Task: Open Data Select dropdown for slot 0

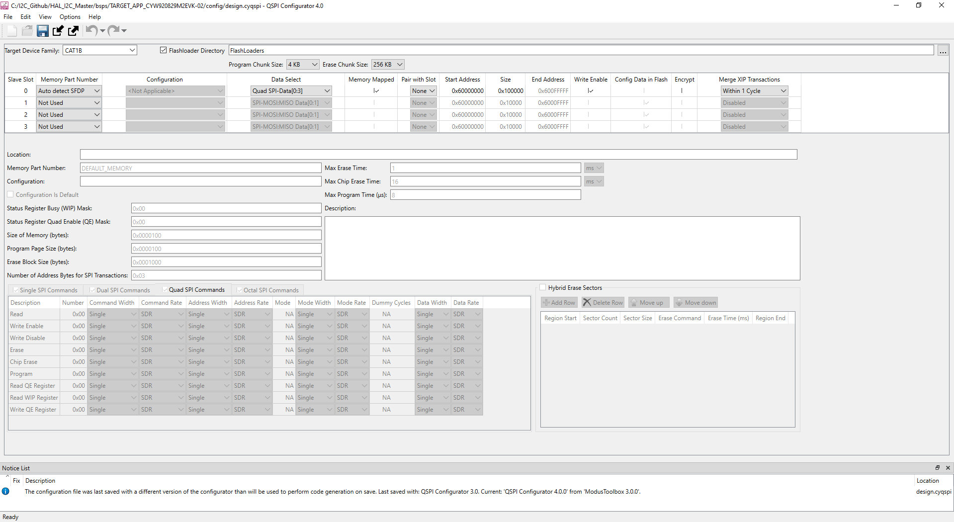Action: 291,91
